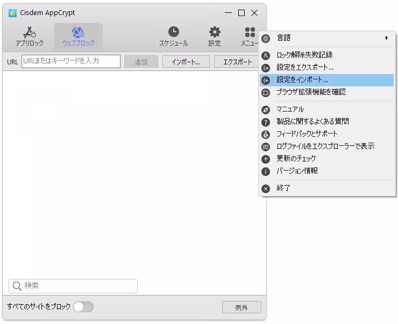Click the 設定 label under gear
The width and height of the screenshot is (398, 324).
[x=215, y=43]
